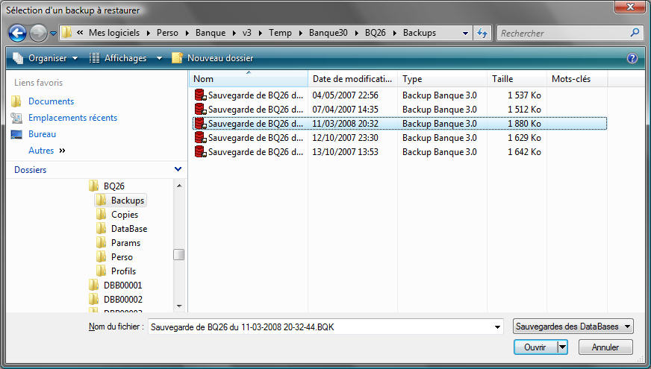
Task: Click the folder tree vertical scrollbar thumb
Action: (x=178, y=255)
